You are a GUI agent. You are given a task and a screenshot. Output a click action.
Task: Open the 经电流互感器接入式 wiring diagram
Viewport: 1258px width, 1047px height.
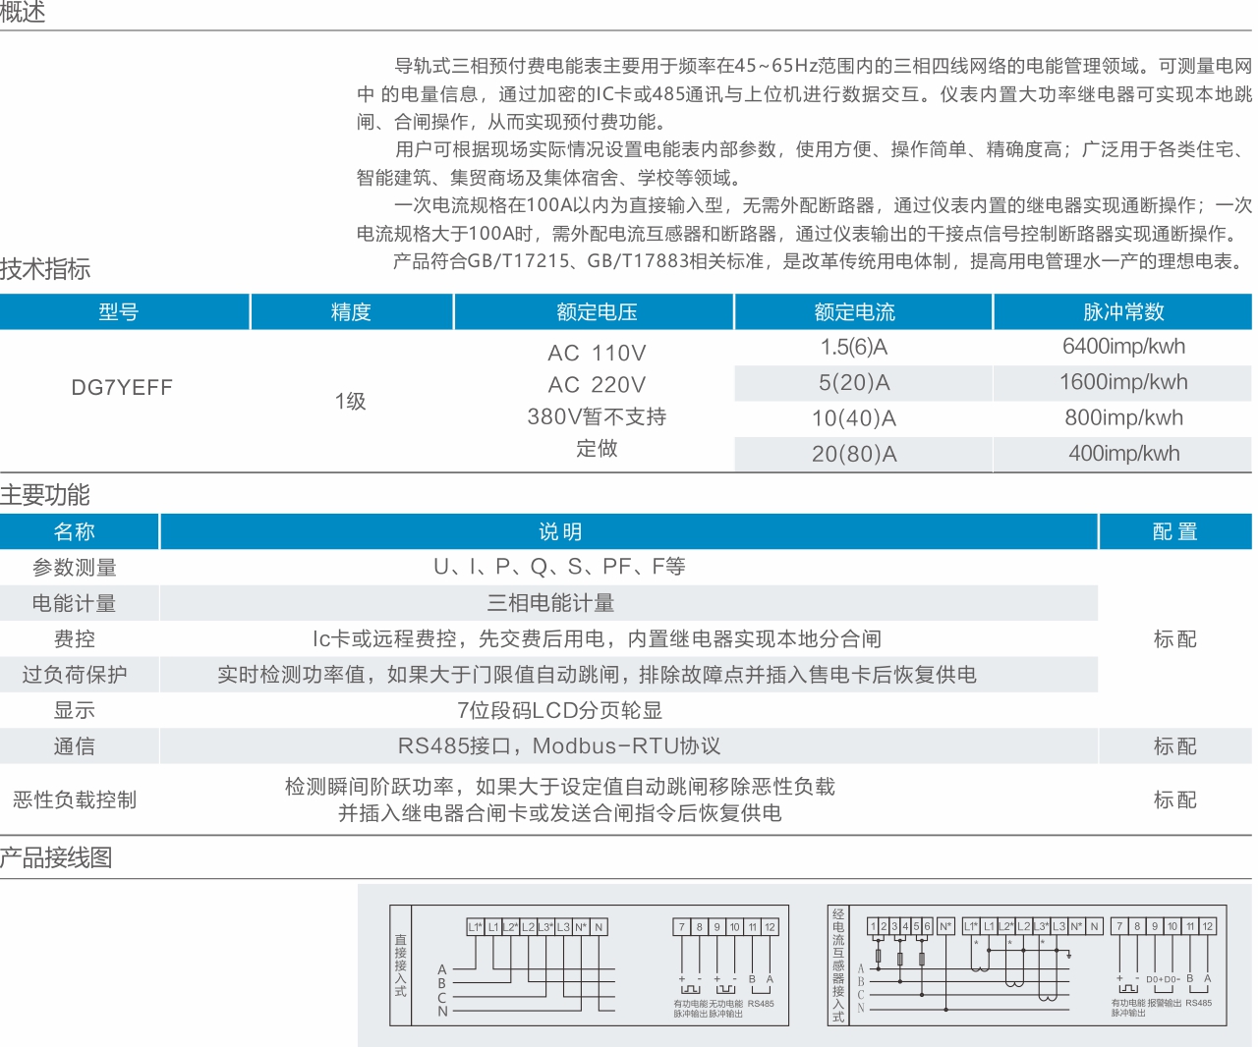(x=1028, y=965)
